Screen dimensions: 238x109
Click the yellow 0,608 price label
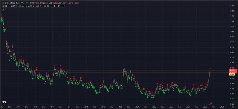tap(232, 75)
